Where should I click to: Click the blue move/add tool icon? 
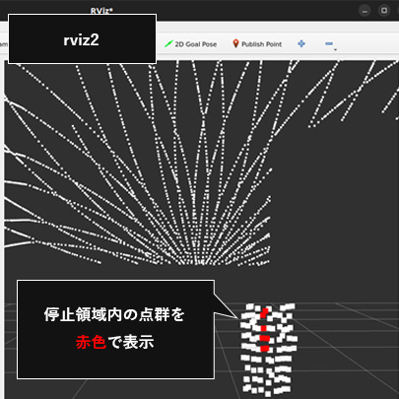301,43
